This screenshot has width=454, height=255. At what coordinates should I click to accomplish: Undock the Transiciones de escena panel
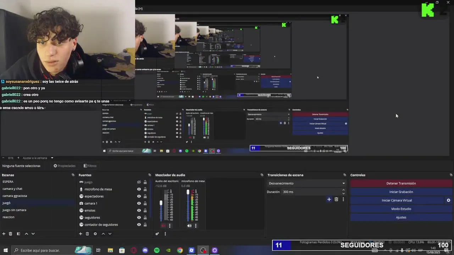[344, 175]
